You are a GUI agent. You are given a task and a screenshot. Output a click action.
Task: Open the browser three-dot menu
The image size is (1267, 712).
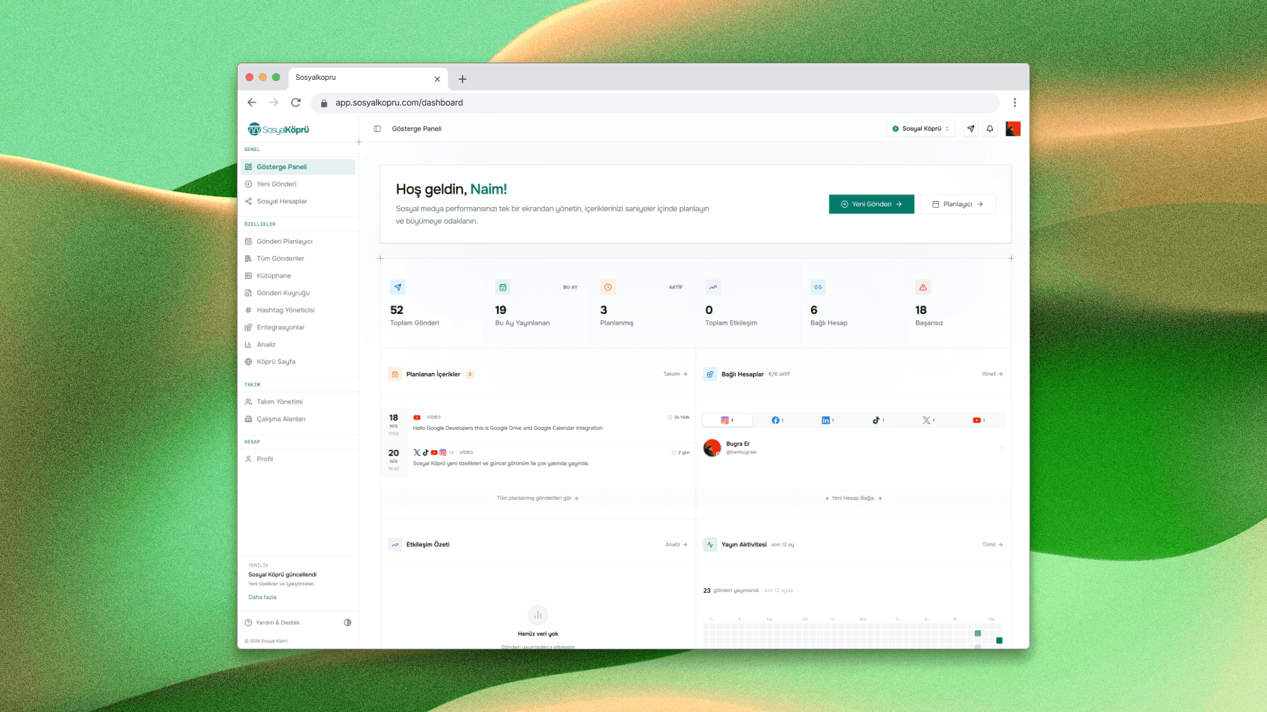(x=1015, y=103)
